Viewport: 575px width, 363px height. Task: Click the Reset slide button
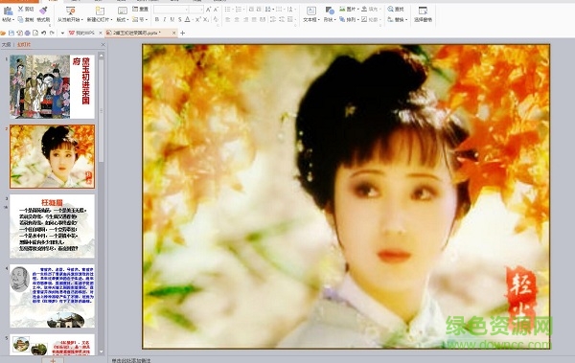tap(140, 9)
